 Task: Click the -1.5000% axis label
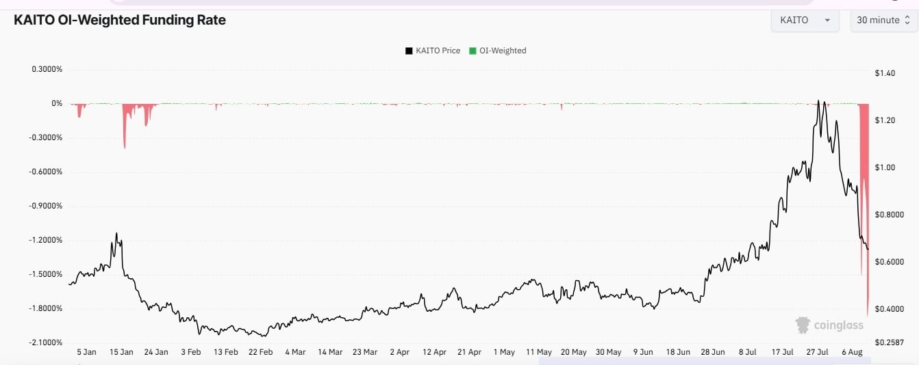(46, 275)
